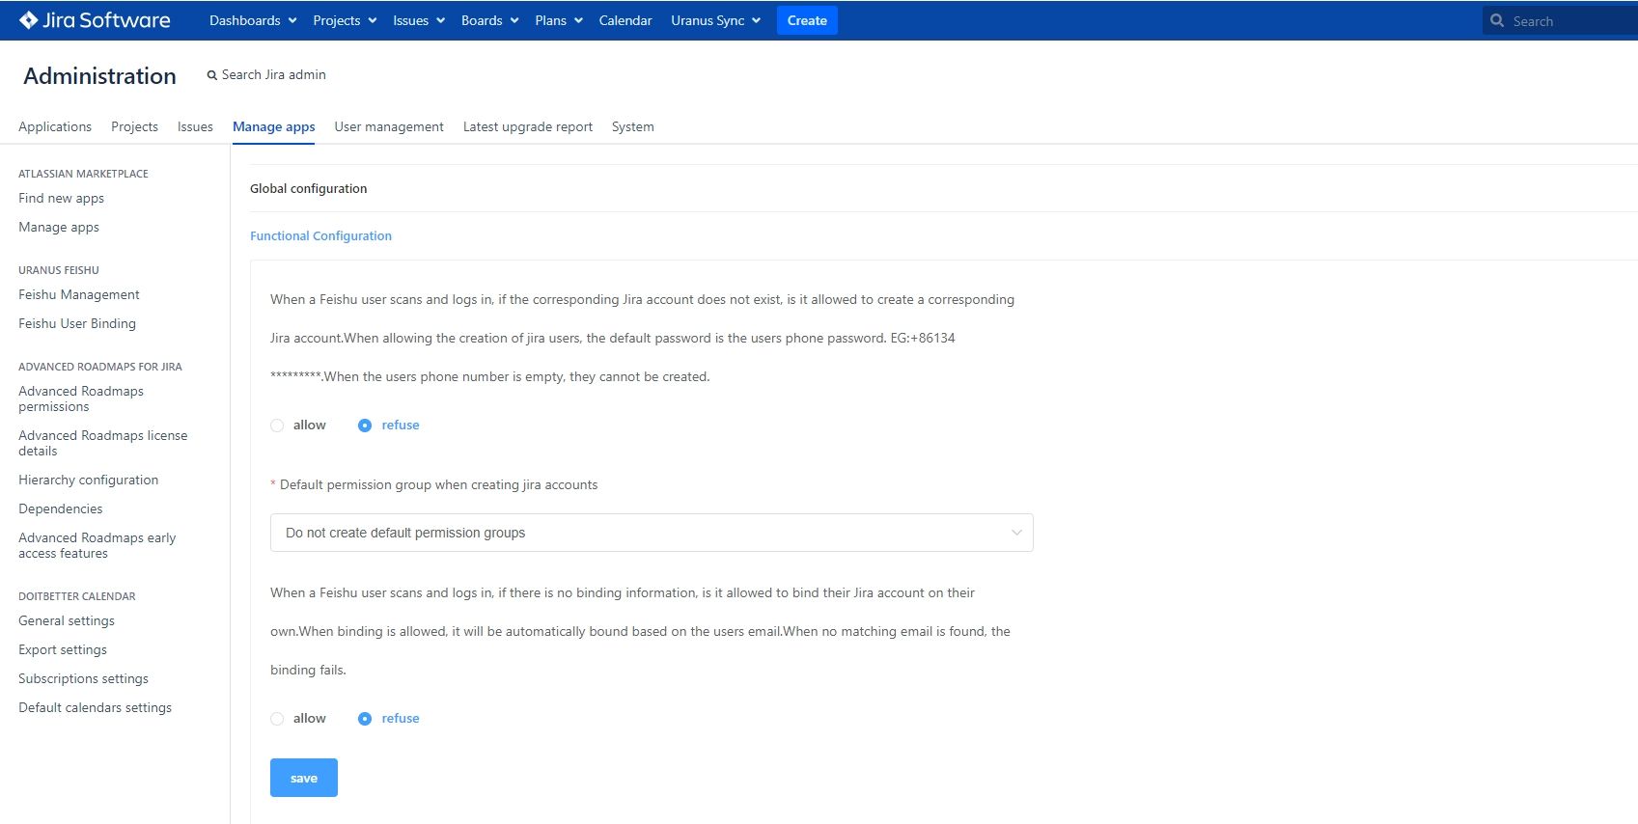
Task: Open Feishu Management in sidebar
Action: point(79,294)
